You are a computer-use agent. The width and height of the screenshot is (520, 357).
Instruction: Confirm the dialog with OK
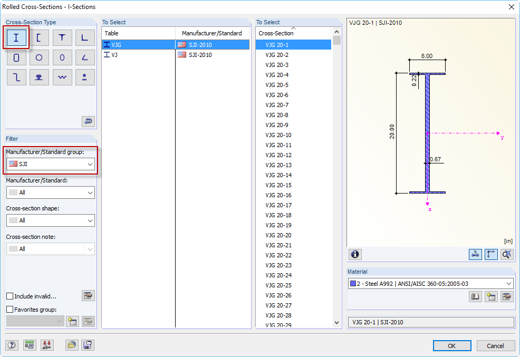[452, 345]
